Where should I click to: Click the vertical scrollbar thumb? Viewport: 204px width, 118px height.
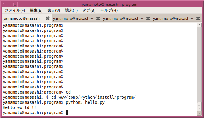[x=199, y=107]
